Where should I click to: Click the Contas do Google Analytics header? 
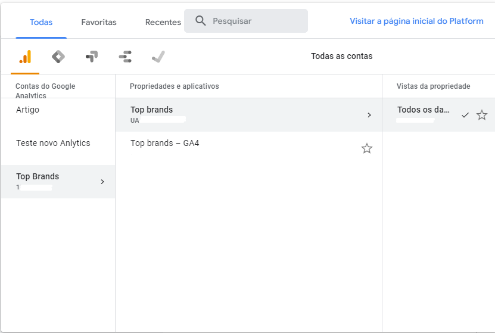tap(45, 91)
